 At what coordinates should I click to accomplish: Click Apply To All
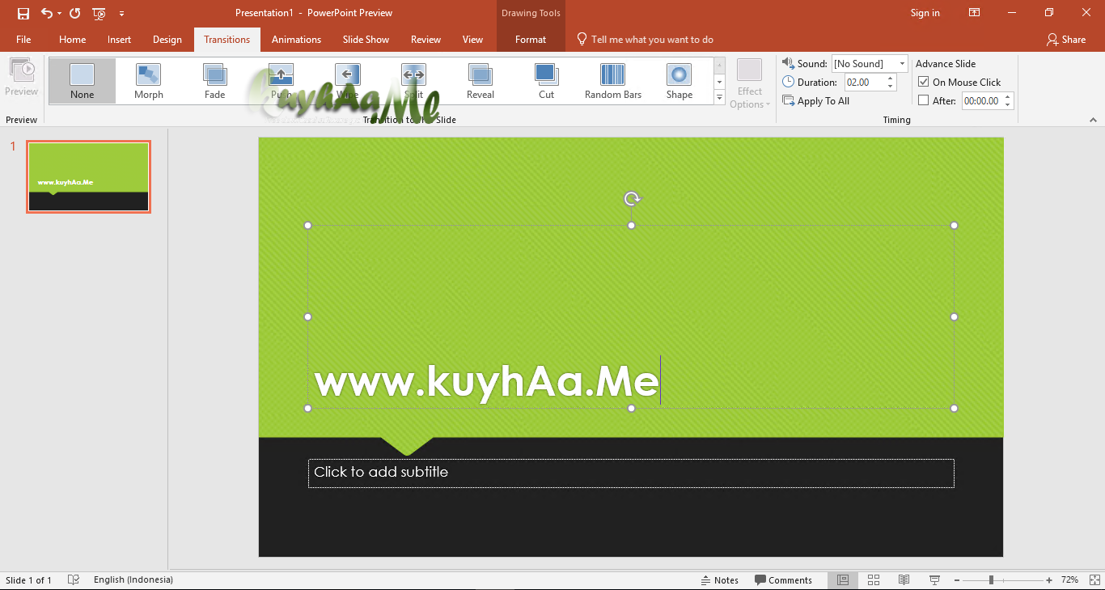pos(816,101)
